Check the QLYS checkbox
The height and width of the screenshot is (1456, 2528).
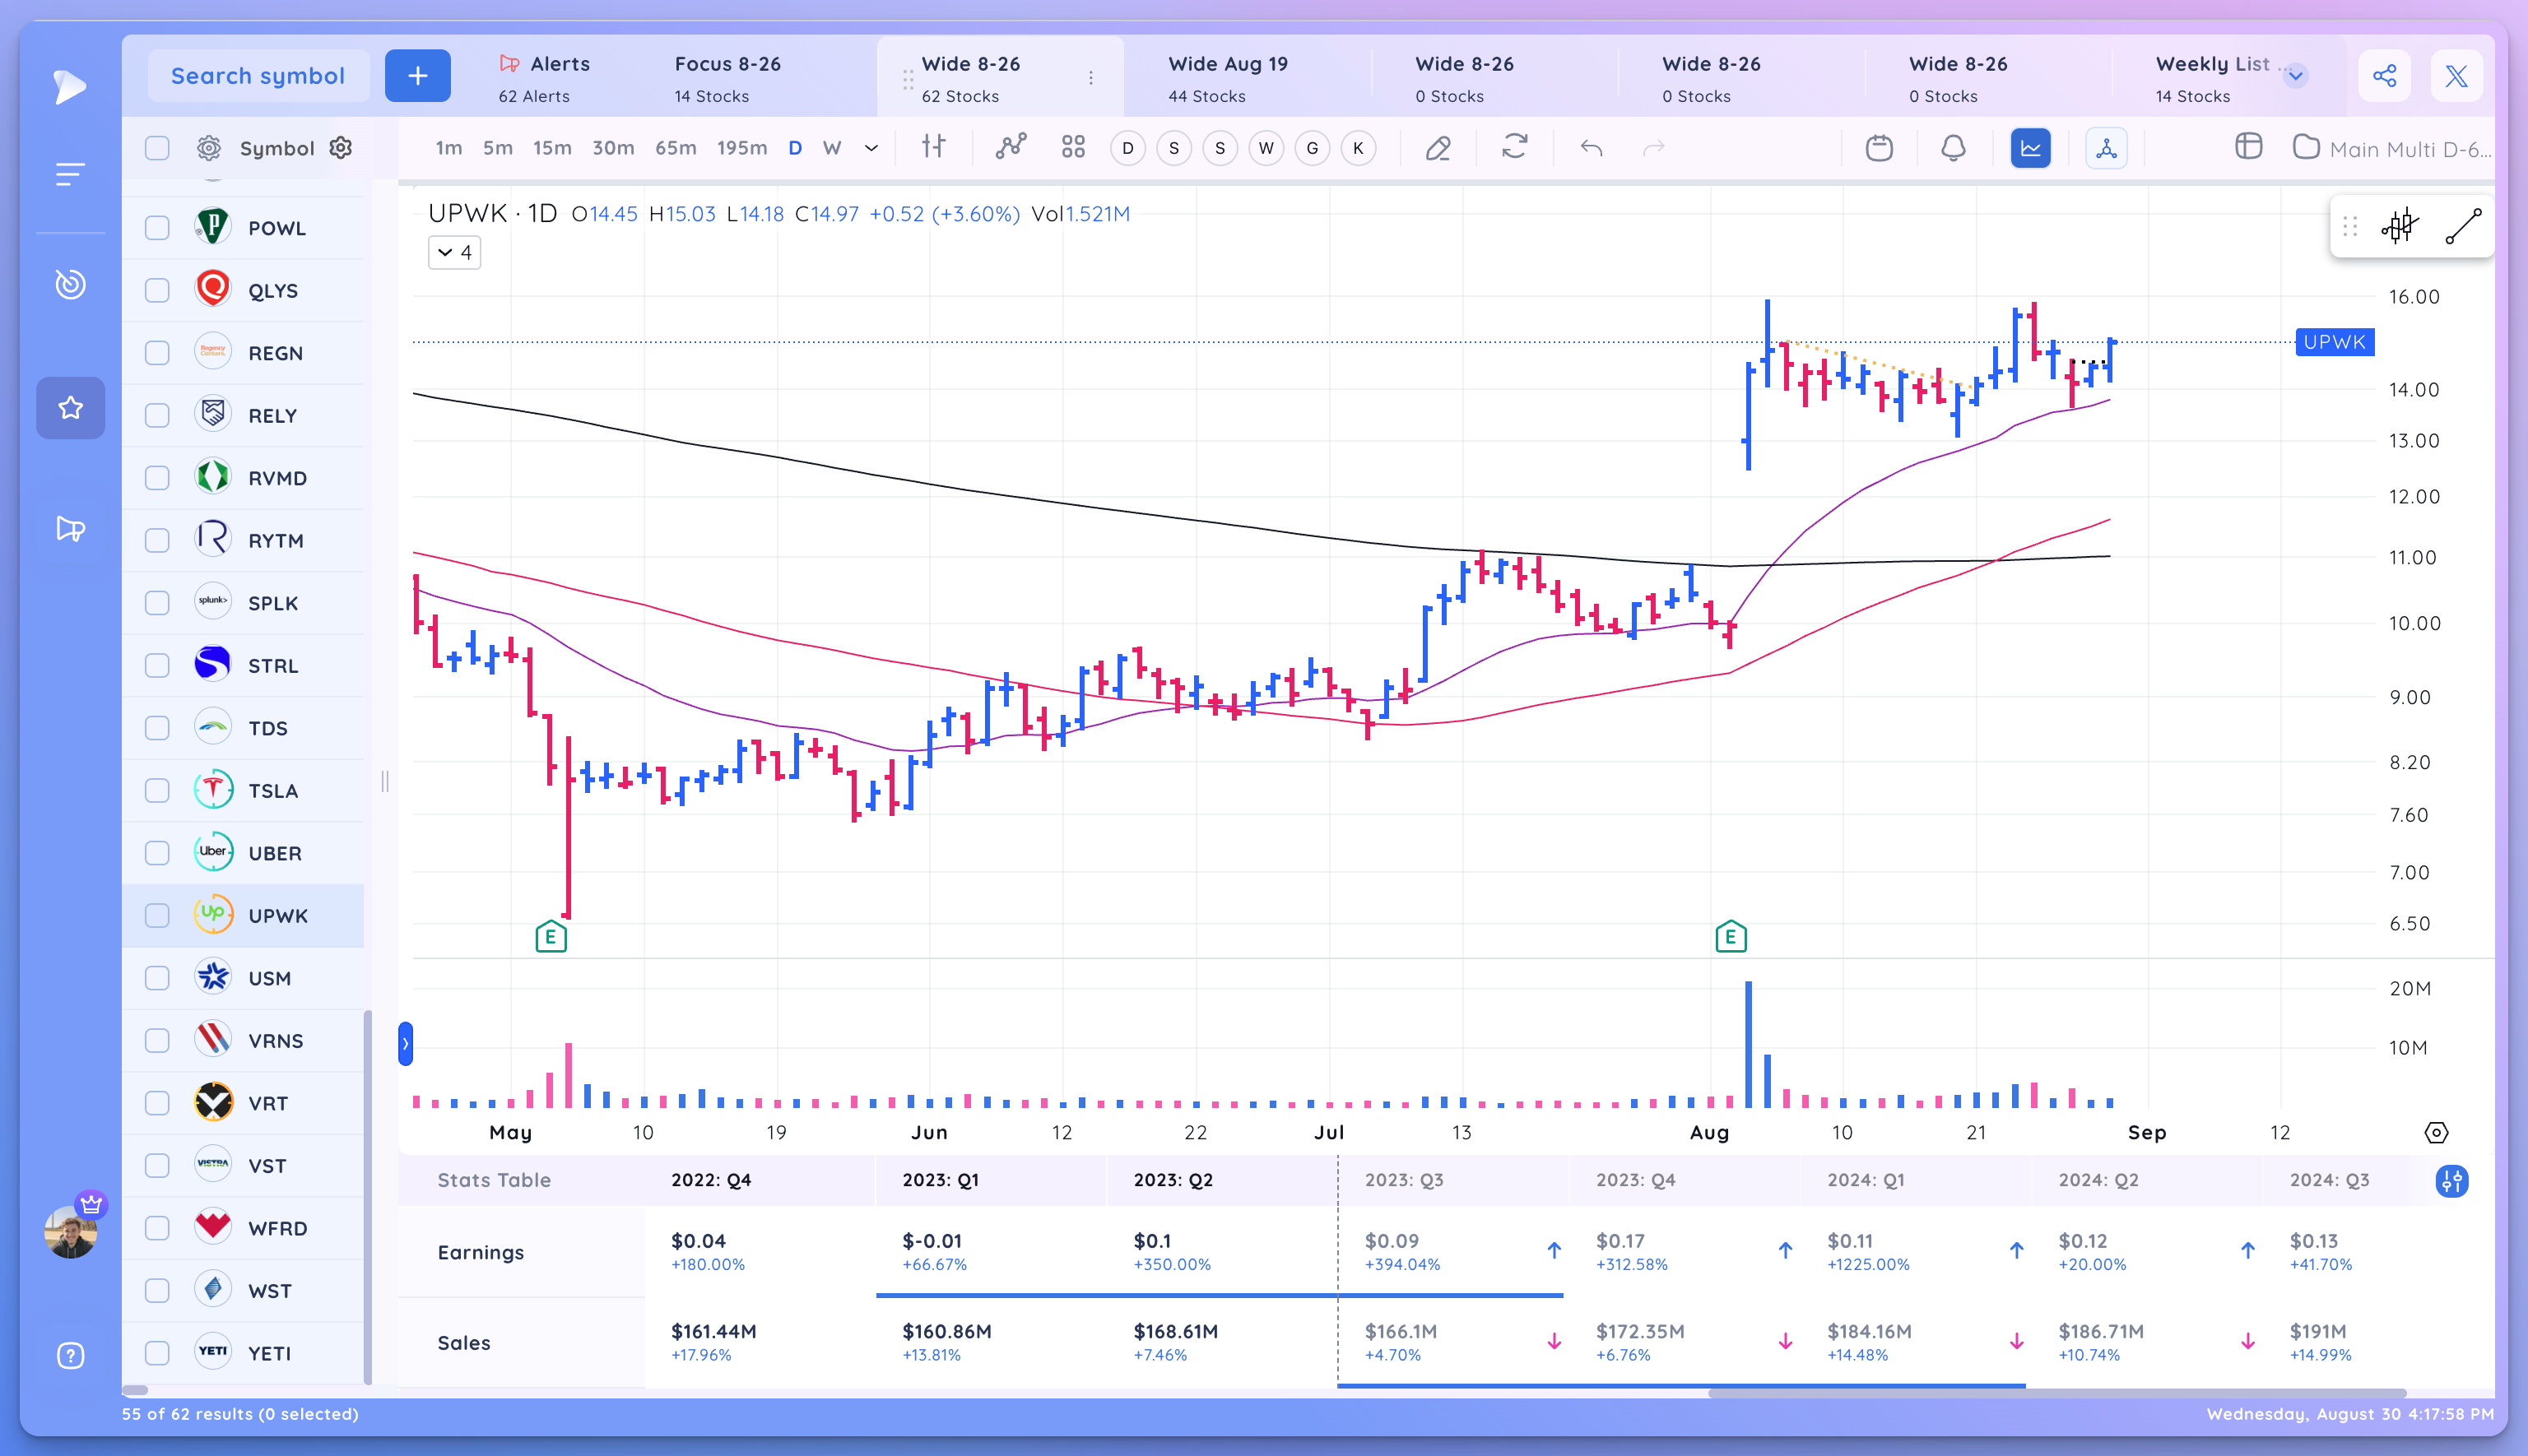[x=157, y=290]
